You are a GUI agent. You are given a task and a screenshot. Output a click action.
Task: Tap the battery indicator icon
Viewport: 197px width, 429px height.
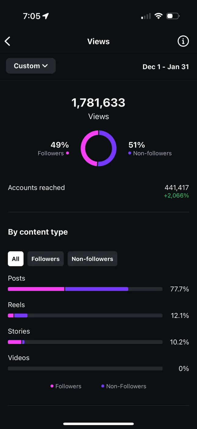173,16
